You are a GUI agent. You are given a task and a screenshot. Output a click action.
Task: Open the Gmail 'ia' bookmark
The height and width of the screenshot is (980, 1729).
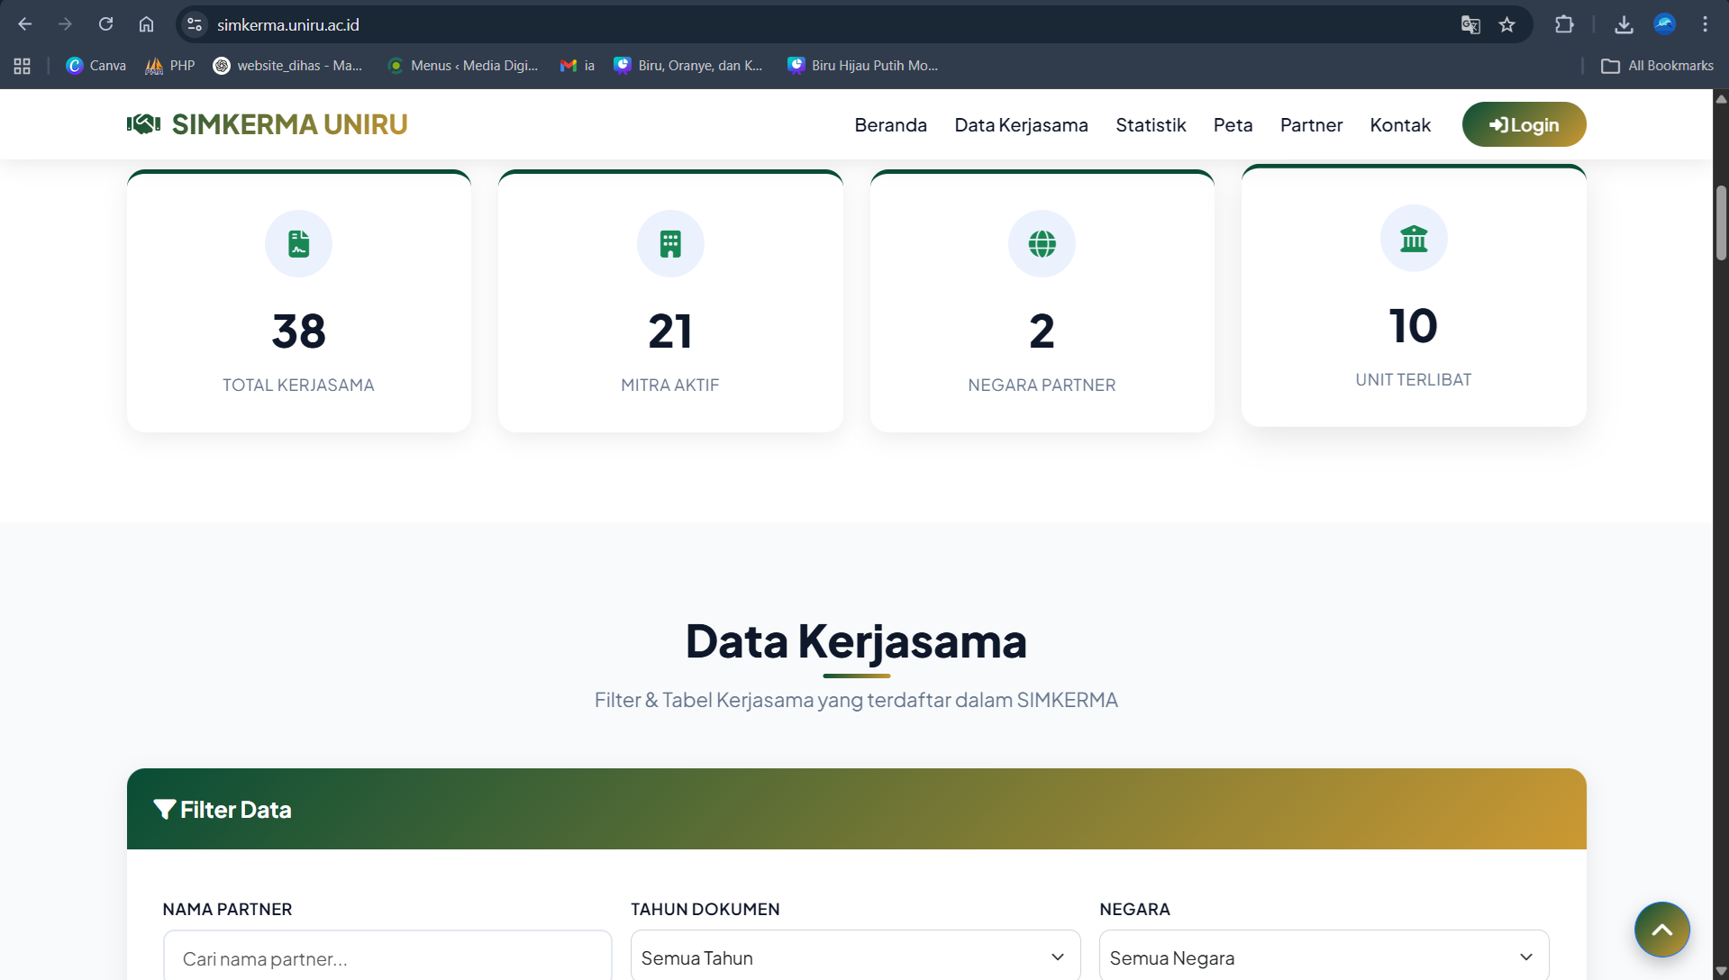[x=578, y=66]
